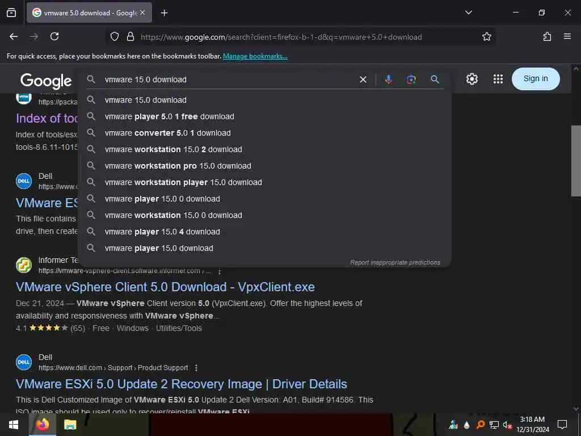Open the Extensions puzzle icon

tap(547, 36)
